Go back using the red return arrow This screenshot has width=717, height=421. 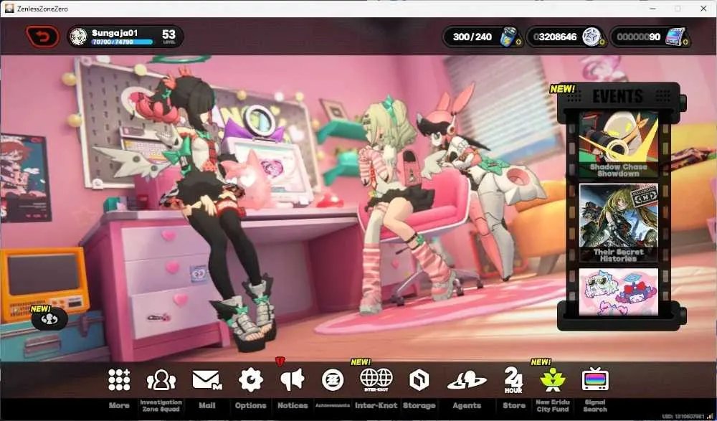pyautogui.click(x=42, y=37)
